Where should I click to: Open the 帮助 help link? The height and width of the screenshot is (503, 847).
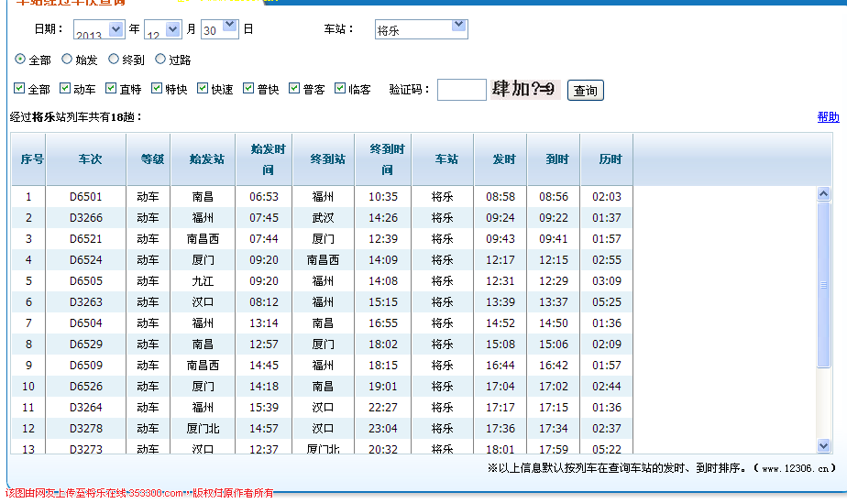828,116
